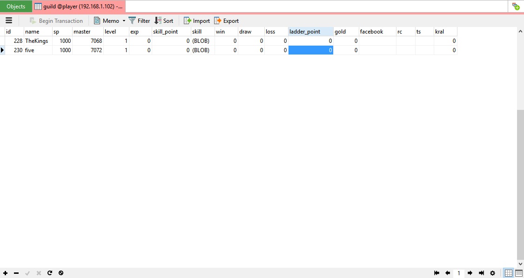
Task: Open the Filter tool
Action: (139, 21)
